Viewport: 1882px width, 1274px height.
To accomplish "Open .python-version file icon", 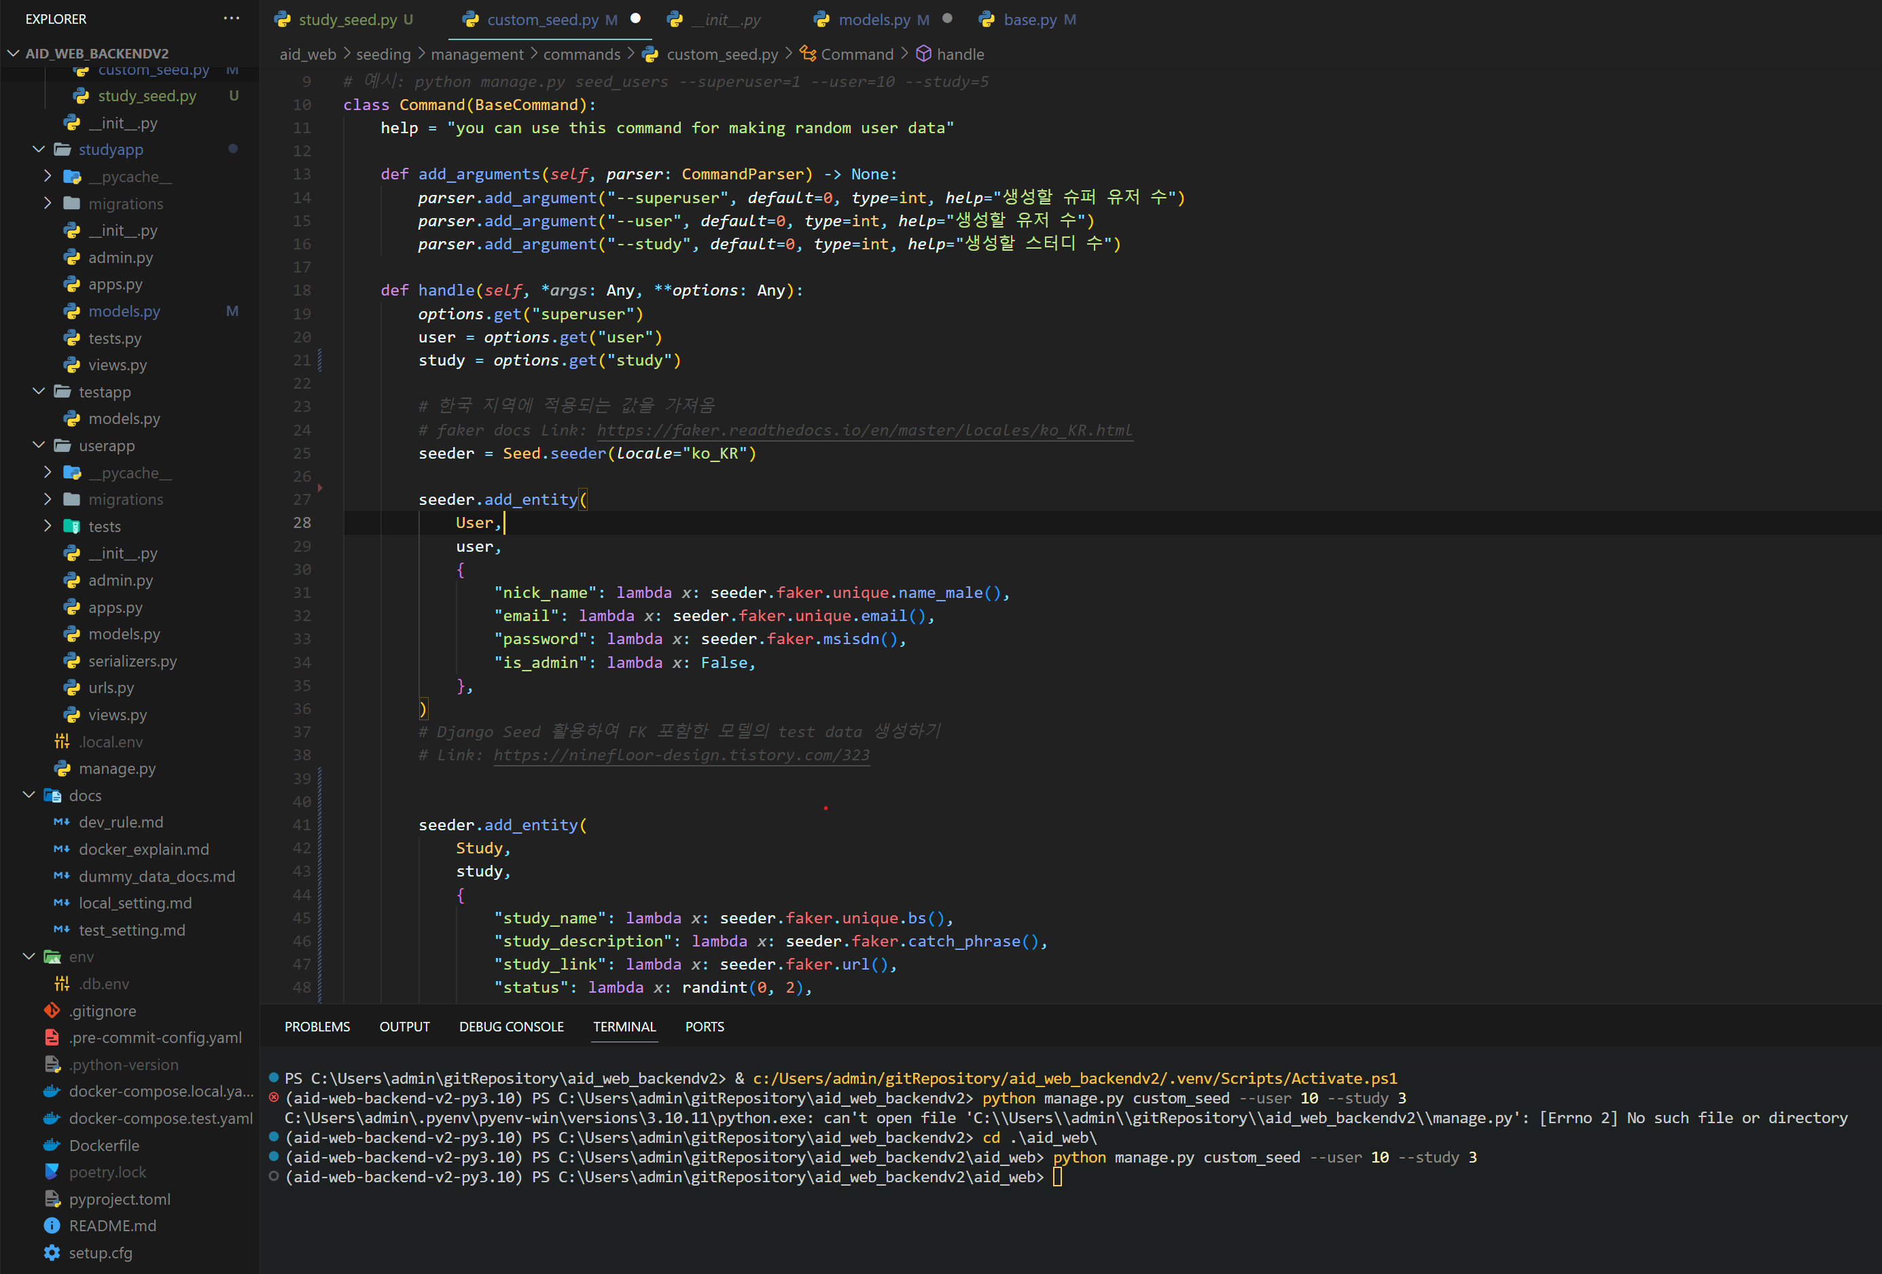I will coord(52,1064).
